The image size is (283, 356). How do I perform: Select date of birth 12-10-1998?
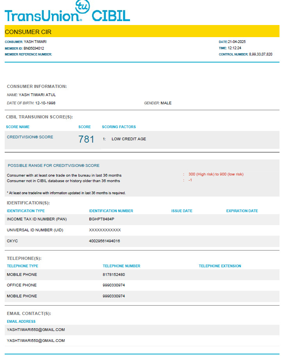click(45, 103)
